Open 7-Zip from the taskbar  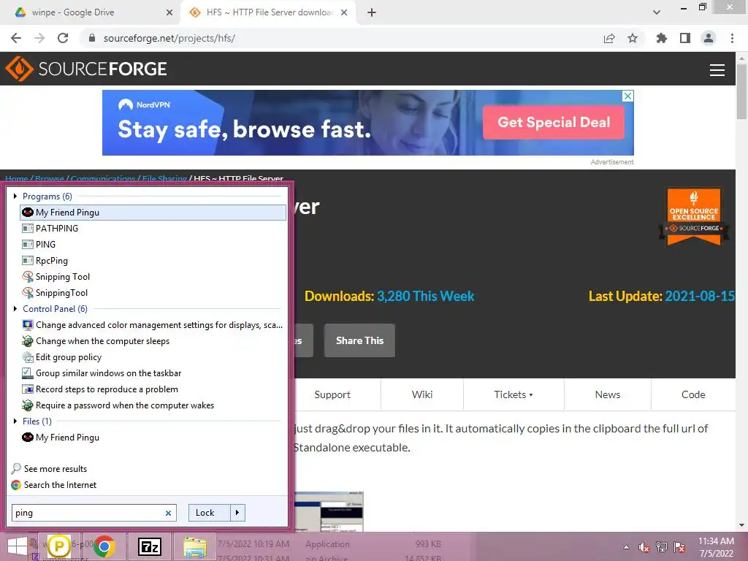point(150,546)
